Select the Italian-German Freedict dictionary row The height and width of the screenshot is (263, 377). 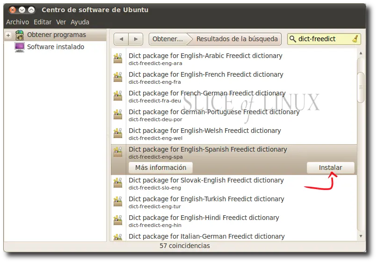coord(234,236)
